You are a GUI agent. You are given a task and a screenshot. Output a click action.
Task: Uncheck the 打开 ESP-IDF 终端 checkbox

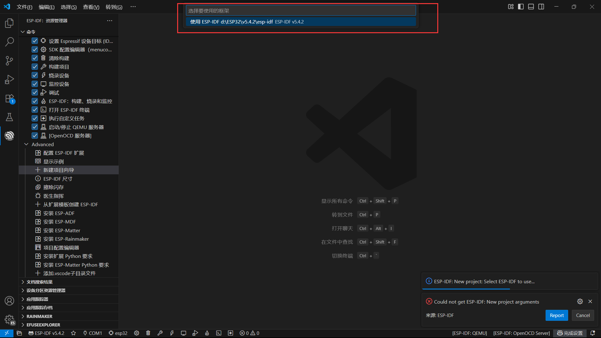point(35,110)
